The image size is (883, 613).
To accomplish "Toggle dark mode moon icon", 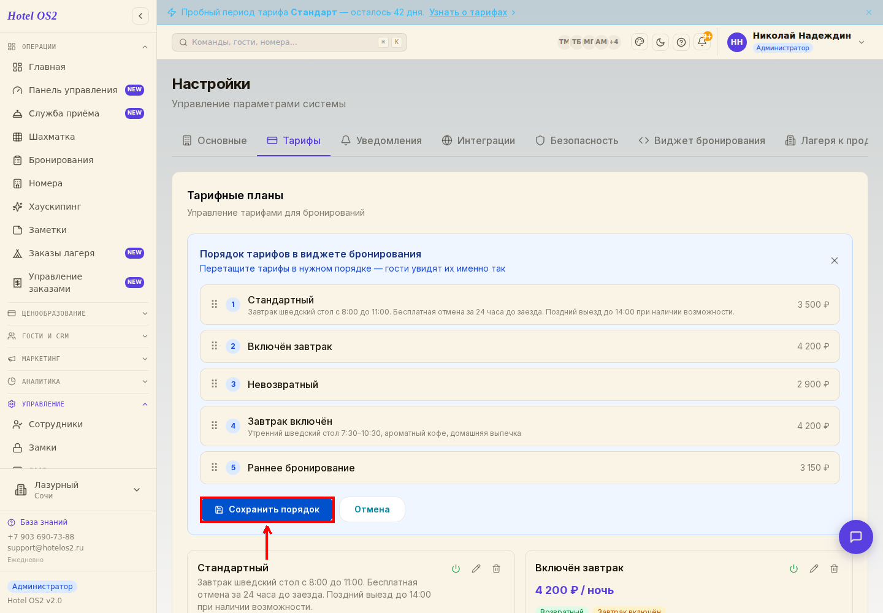I will coord(660,42).
